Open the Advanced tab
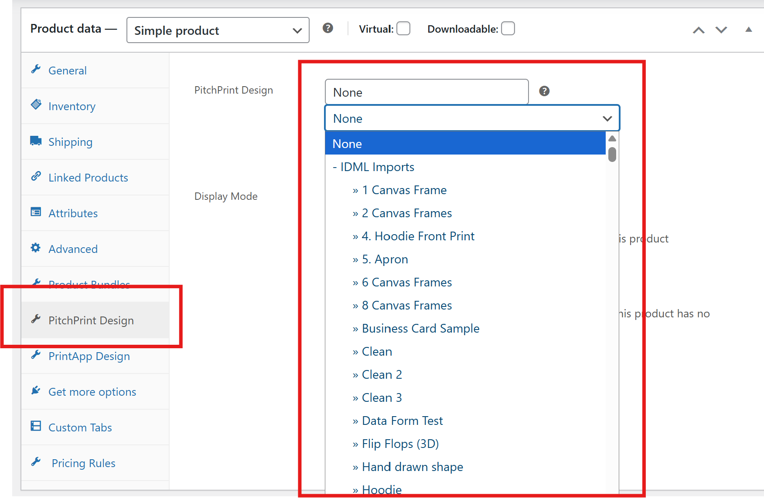Viewport: 764px width, 498px height. (x=95, y=249)
